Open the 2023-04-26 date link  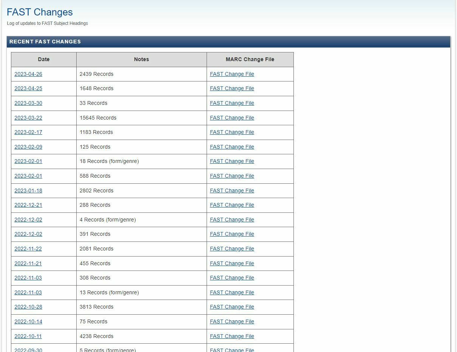(28, 74)
